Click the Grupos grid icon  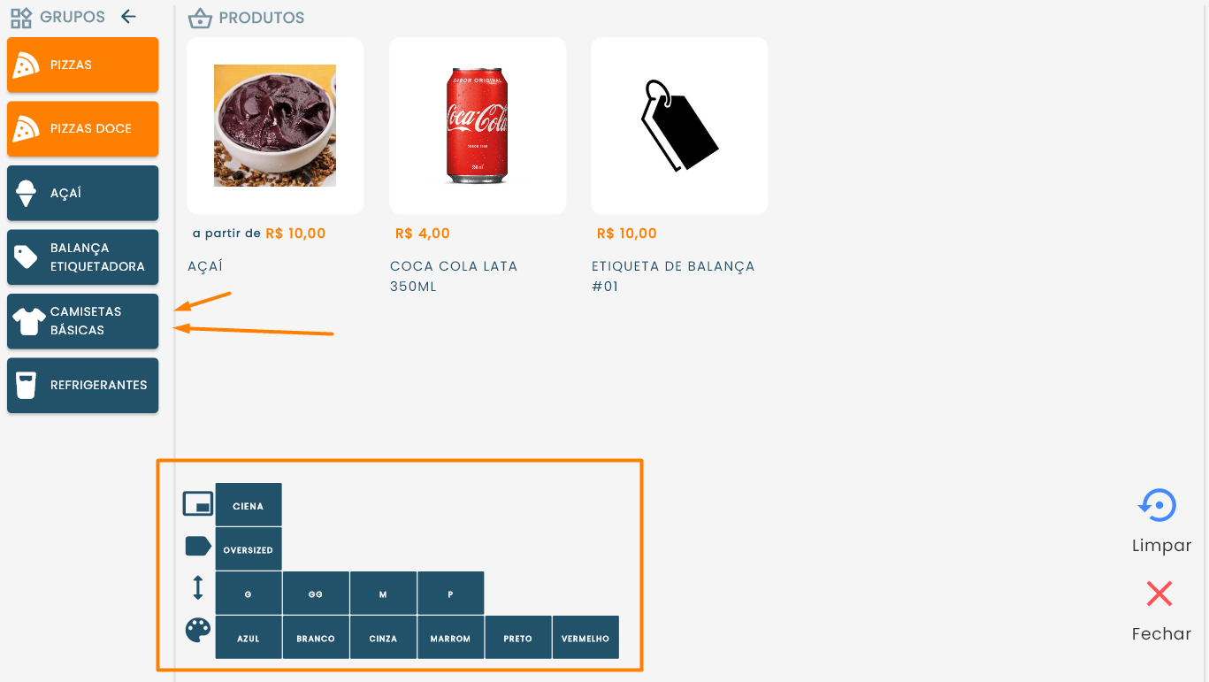pos(21,18)
